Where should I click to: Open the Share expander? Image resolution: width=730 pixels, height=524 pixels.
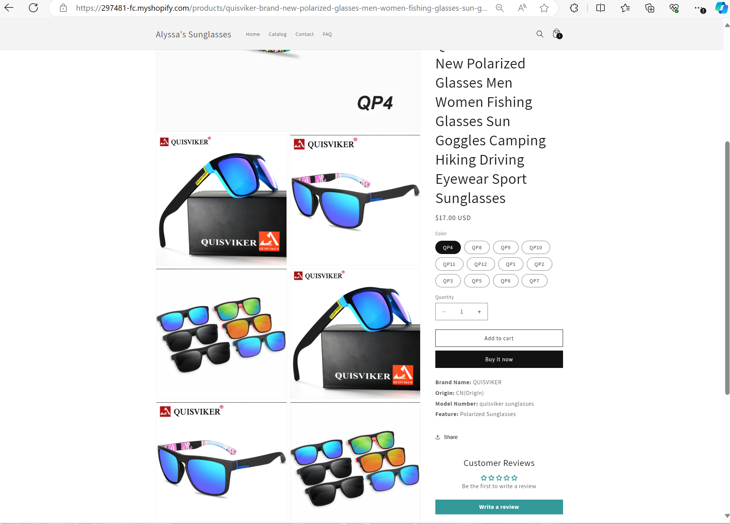pyautogui.click(x=447, y=437)
